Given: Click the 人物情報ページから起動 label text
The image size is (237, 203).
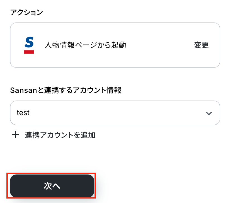Looking at the screenshot, I should (x=85, y=45).
